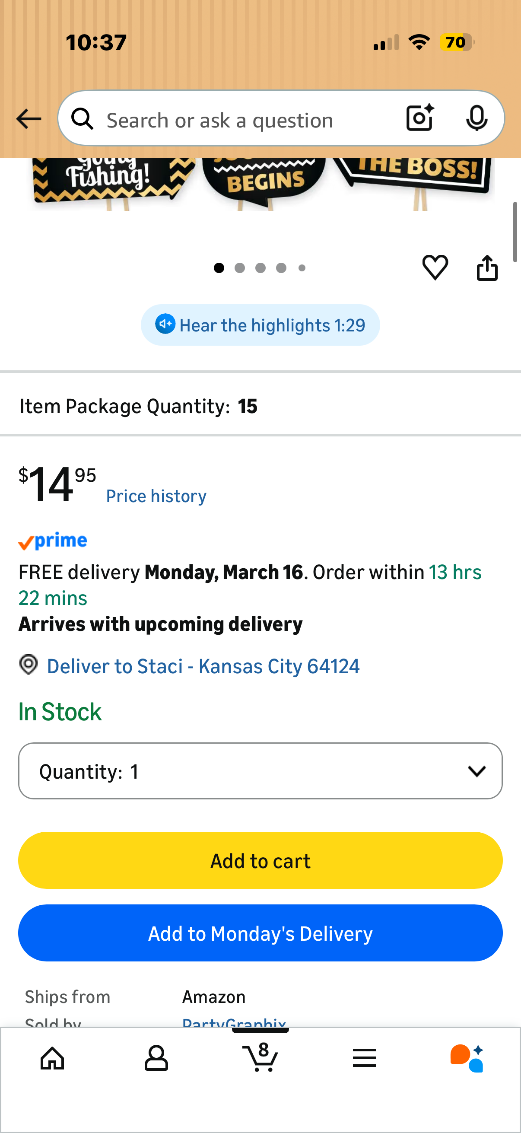Change Deliver to Staci address

(x=203, y=666)
